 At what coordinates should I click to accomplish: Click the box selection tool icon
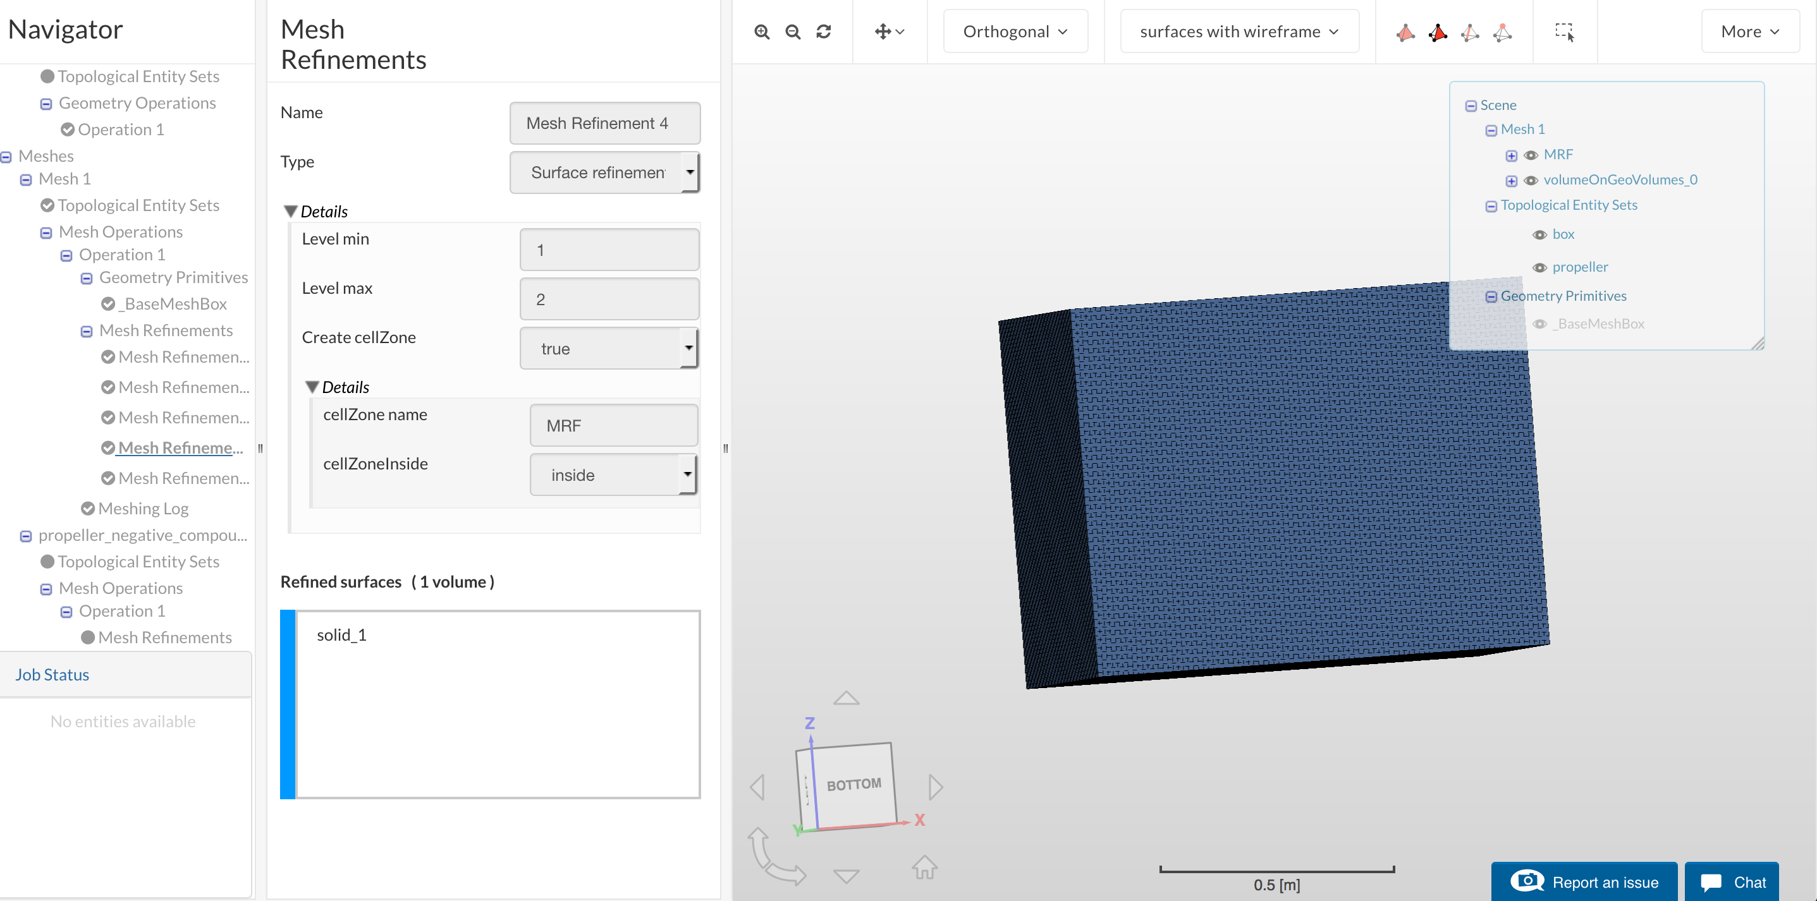coord(1563,32)
